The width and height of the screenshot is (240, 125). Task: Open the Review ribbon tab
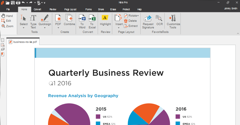point(53,9)
